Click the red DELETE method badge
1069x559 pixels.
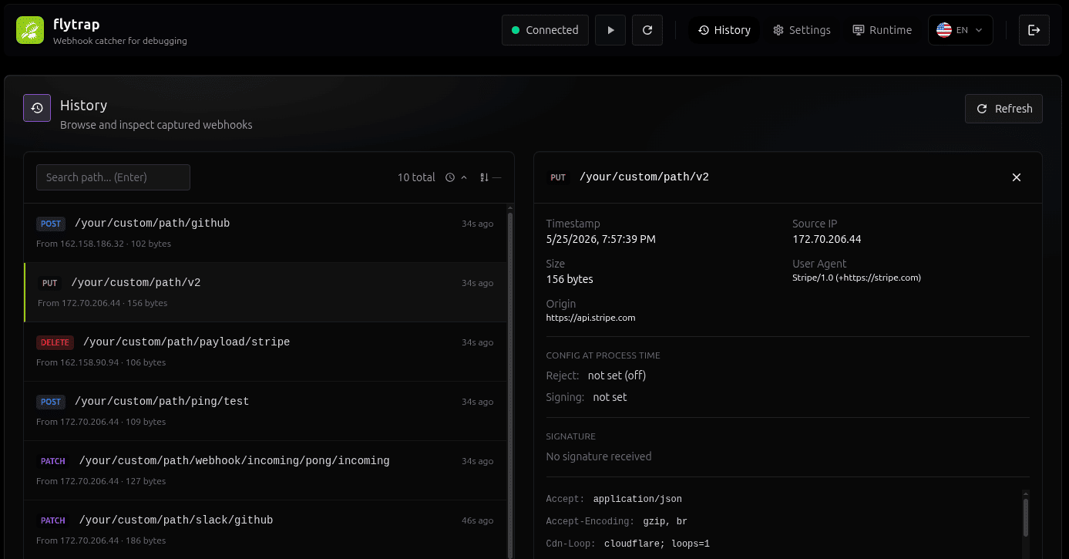(55, 342)
